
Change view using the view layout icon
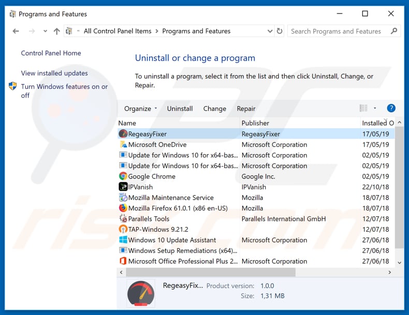(x=363, y=108)
